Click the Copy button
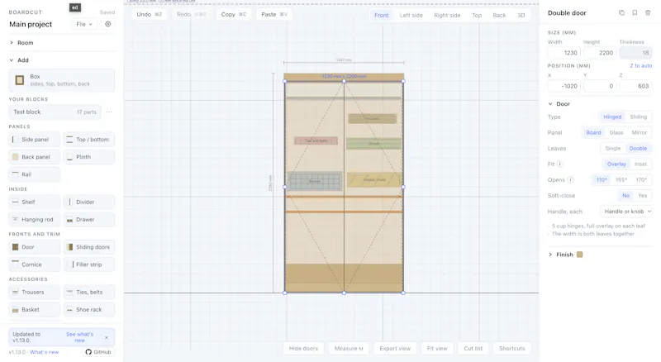 point(234,14)
